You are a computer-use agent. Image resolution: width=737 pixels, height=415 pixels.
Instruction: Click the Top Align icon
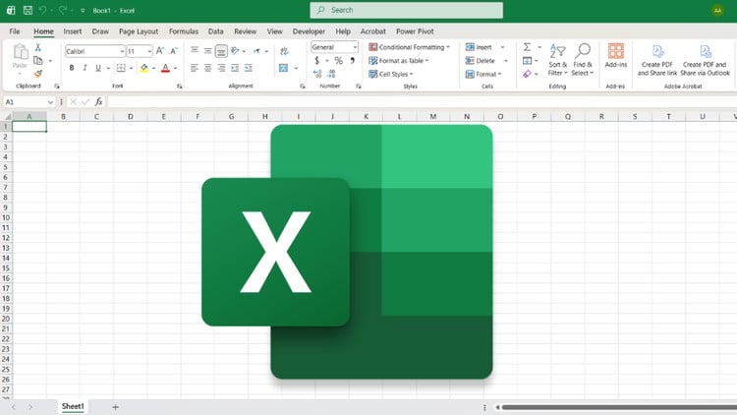click(195, 50)
